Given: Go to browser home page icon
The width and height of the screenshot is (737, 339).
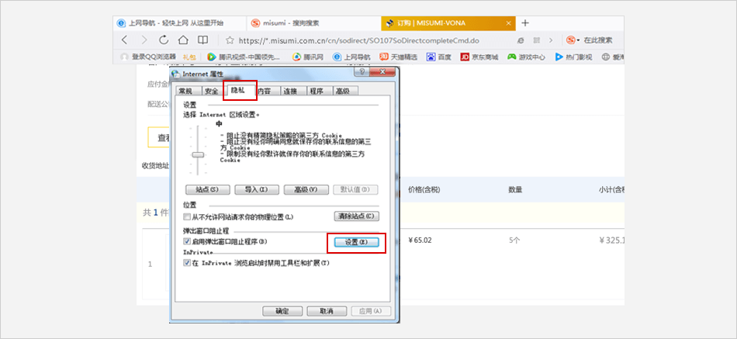Looking at the screenshot, I should [183, 40].
